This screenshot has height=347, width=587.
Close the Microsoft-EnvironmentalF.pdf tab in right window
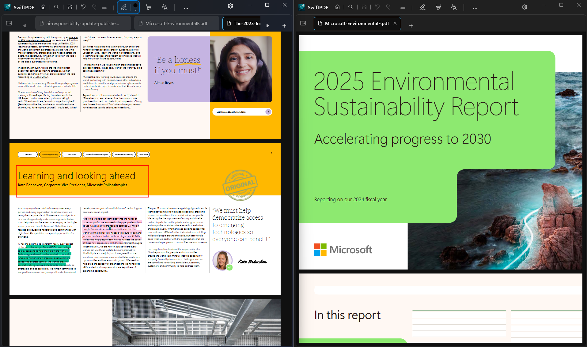point(395,23)
